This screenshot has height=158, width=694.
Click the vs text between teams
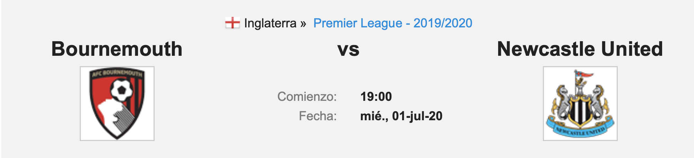click(x=348, y=50)
